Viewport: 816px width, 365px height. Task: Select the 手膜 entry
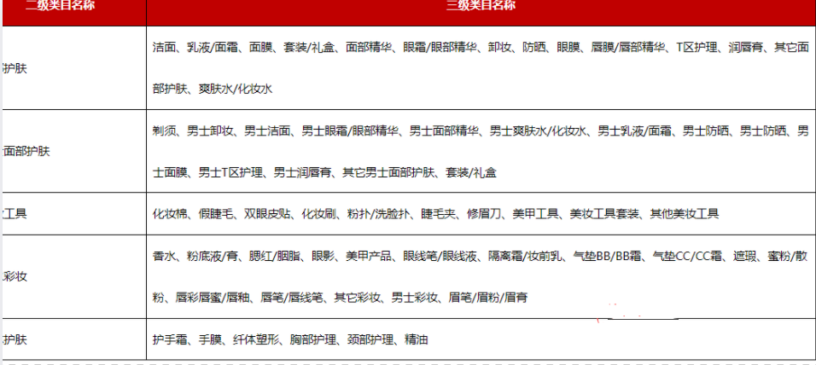click(210, 340)
